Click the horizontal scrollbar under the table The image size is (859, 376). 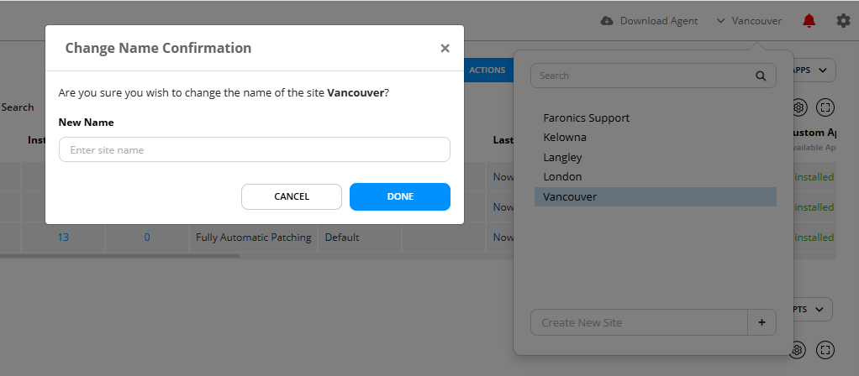(119, 256)
